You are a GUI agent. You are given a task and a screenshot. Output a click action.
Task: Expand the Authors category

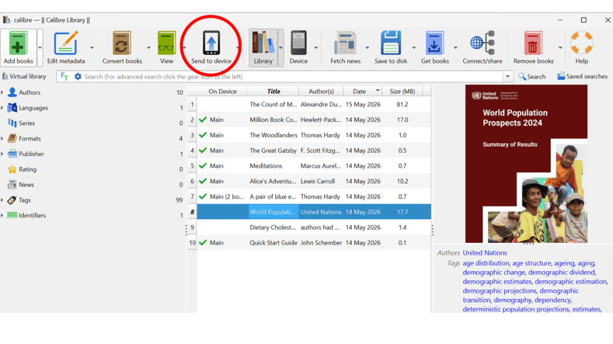point(2,92)
